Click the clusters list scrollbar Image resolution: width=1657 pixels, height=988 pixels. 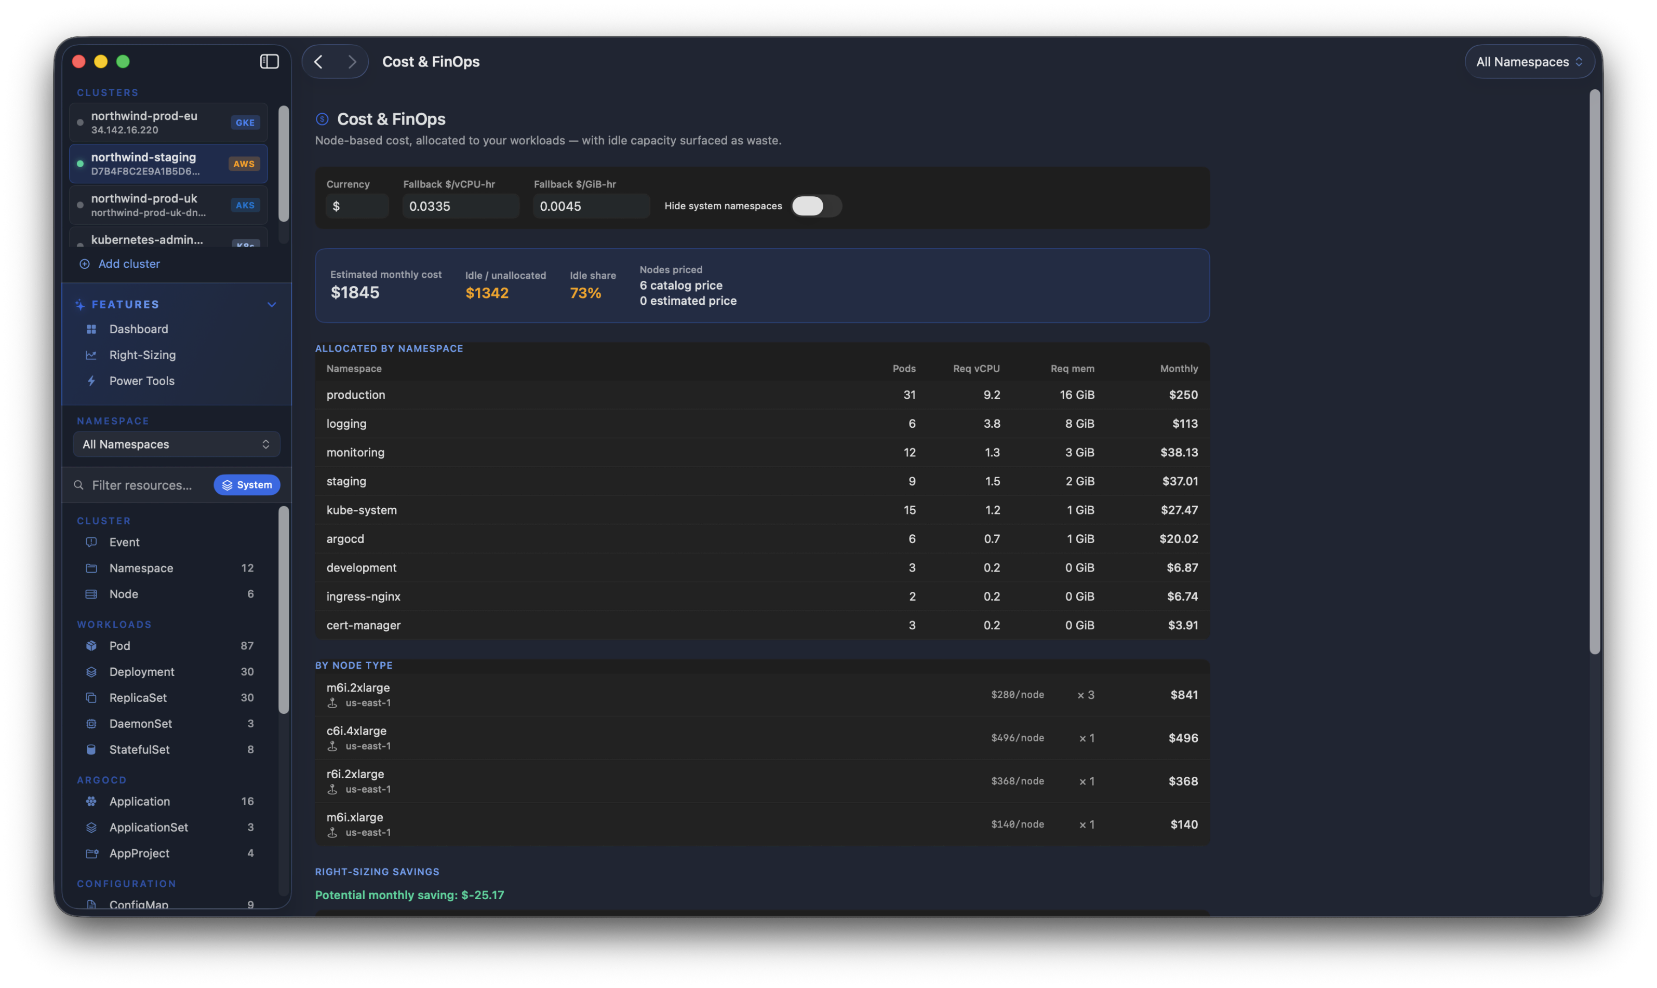[284, 164]
